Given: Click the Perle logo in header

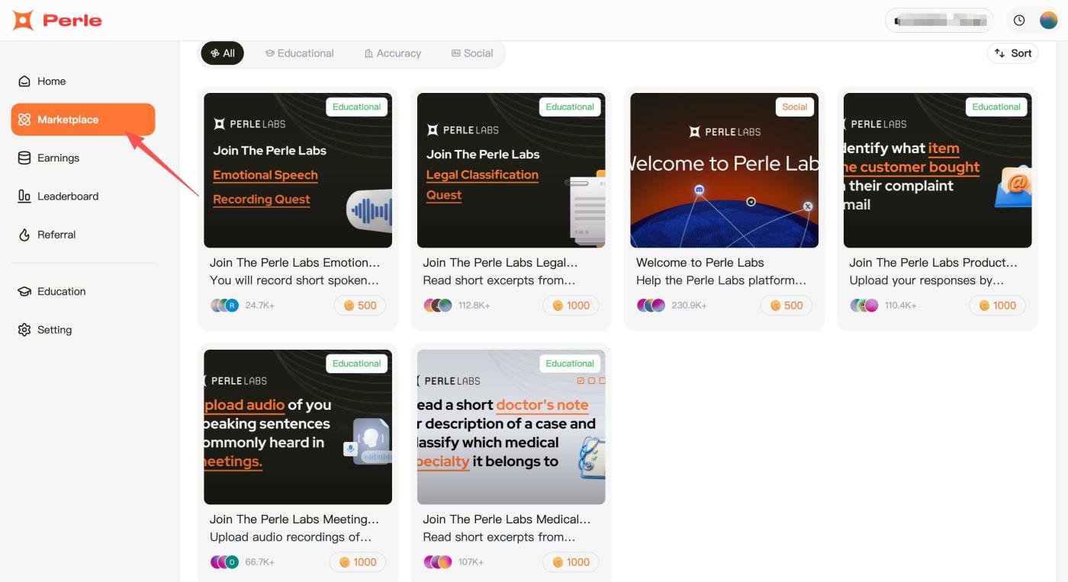Looking at the screenshot, I should click(57, 21).
